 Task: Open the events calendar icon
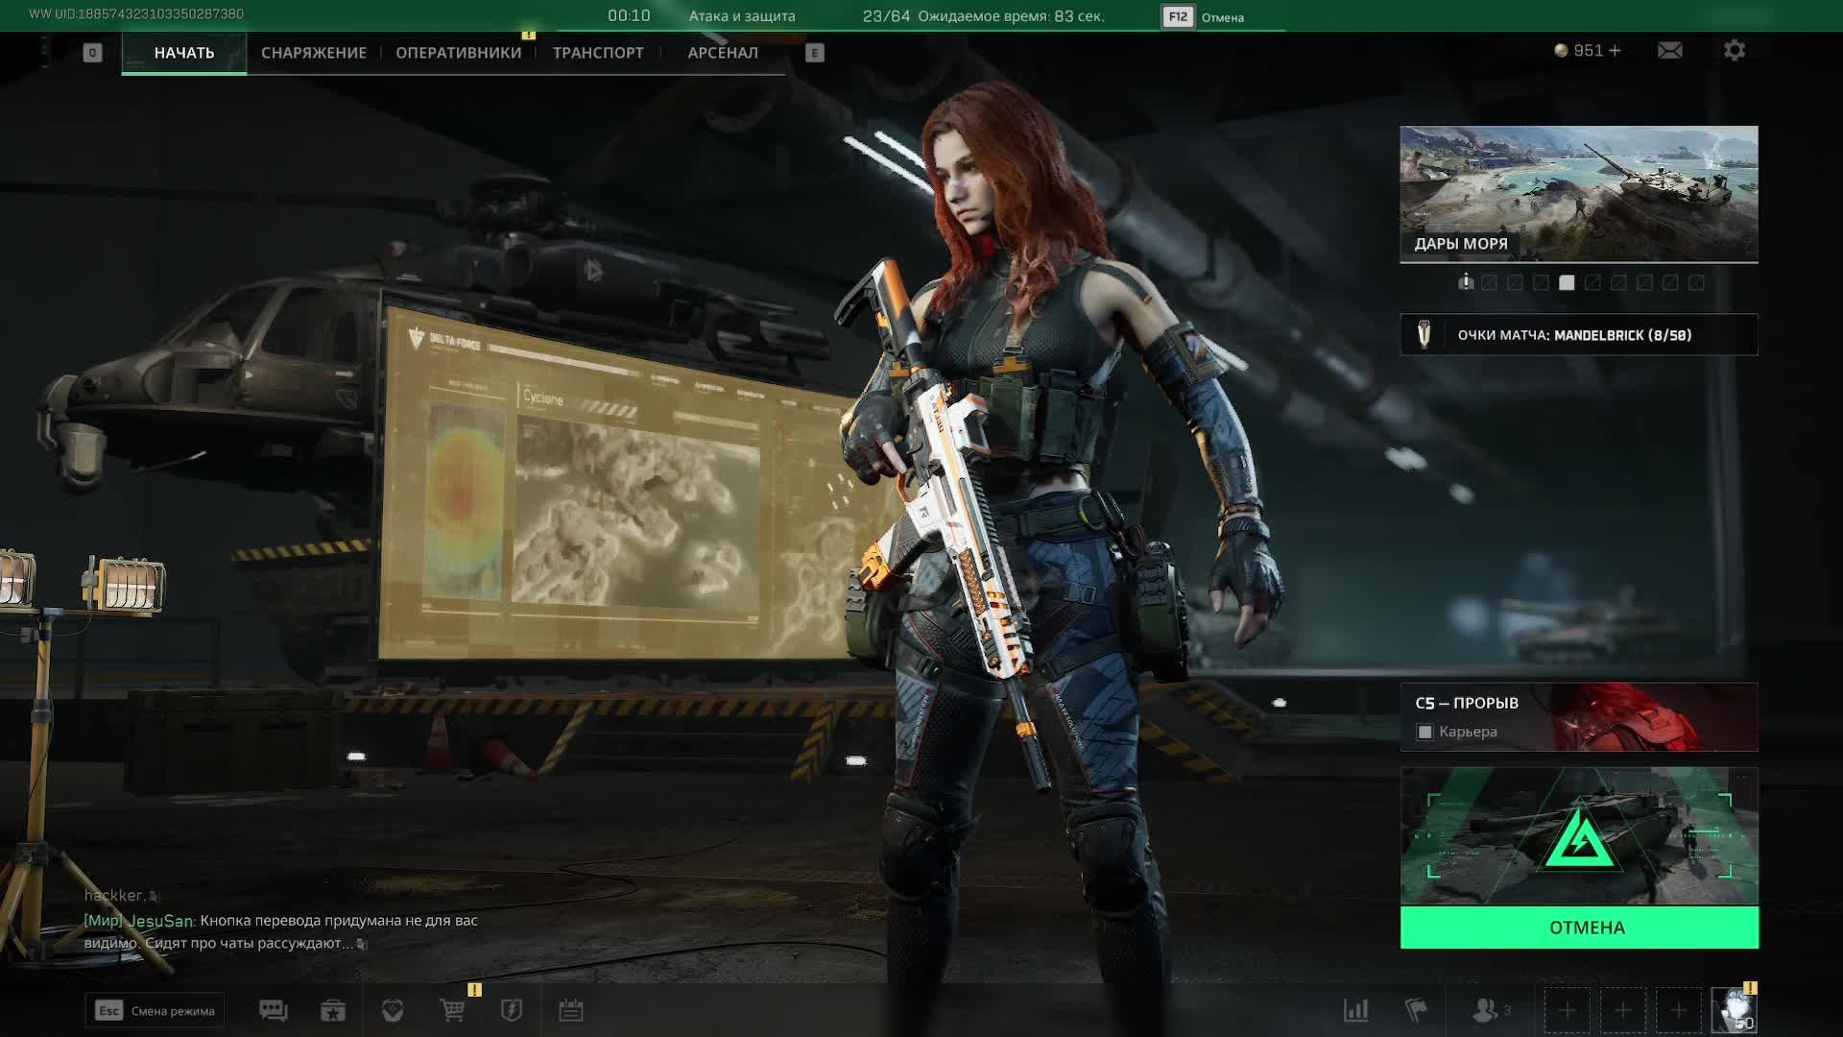pyautogui.click(x=571, y=1010)
